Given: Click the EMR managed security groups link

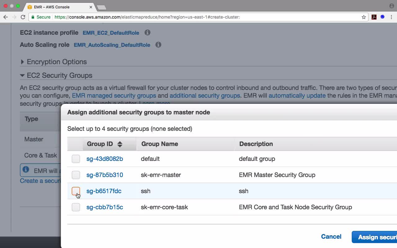Looking at the screenshot, I should [114, 95].
